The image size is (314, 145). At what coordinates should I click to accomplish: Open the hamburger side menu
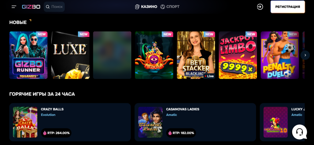[14, 7]
